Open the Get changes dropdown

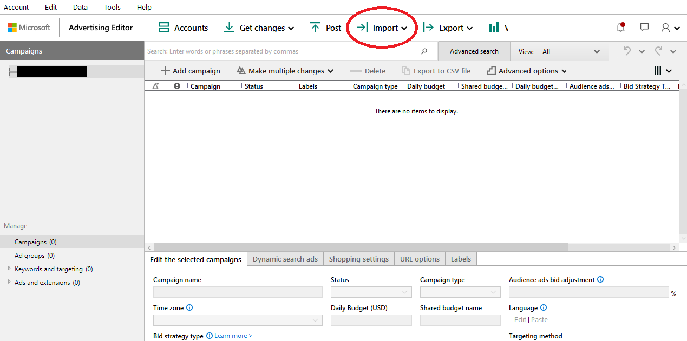tap(259, 28)
